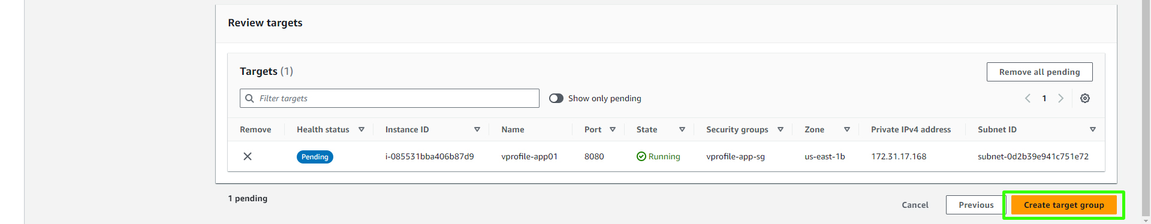Open table preferences gear icon
This screenshot has width=1151, height=224.
1085,98
